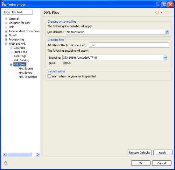Expand the General tree node
Image resolution: width=175 pixels, height=170 pixels.
[6, 19]
